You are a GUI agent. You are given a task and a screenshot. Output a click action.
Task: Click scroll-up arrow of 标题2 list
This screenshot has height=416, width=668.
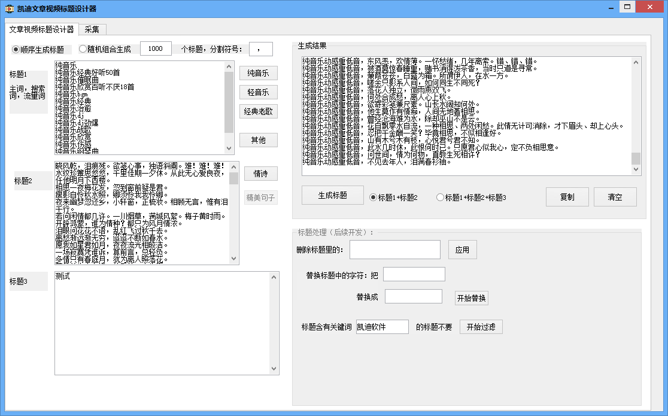(x=233, y=167)
